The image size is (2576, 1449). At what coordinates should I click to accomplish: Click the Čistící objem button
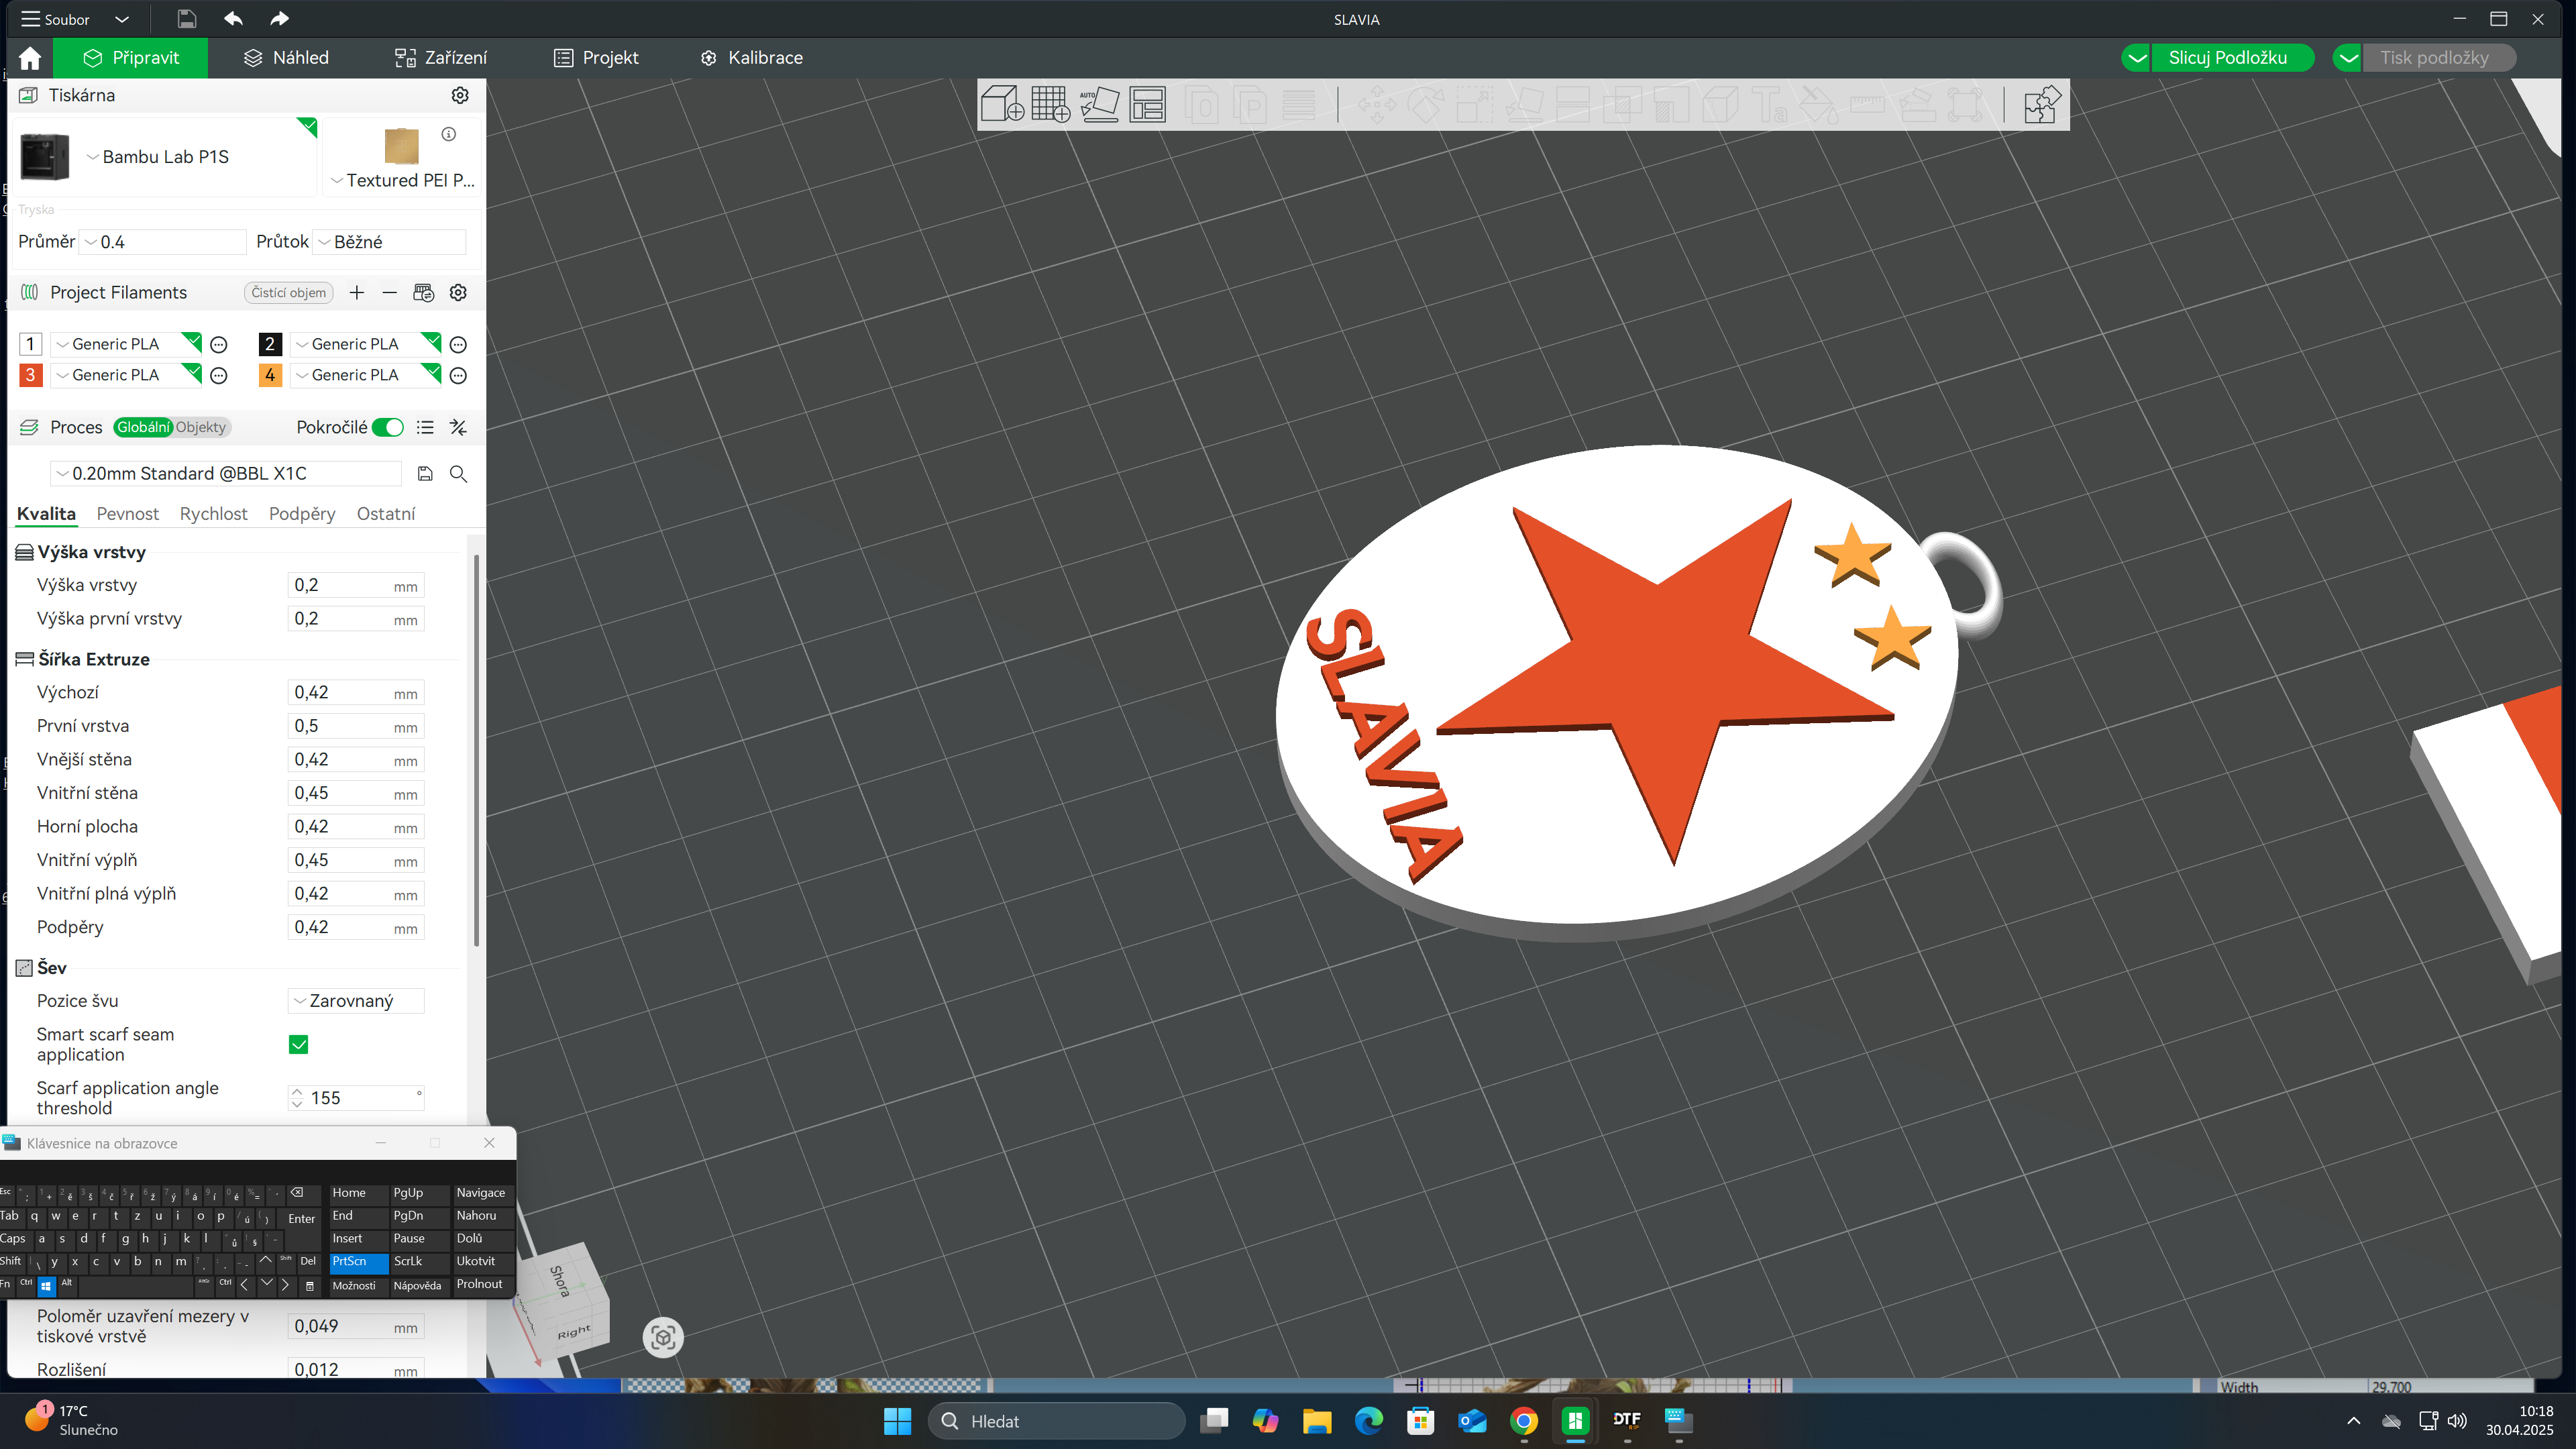288,292
